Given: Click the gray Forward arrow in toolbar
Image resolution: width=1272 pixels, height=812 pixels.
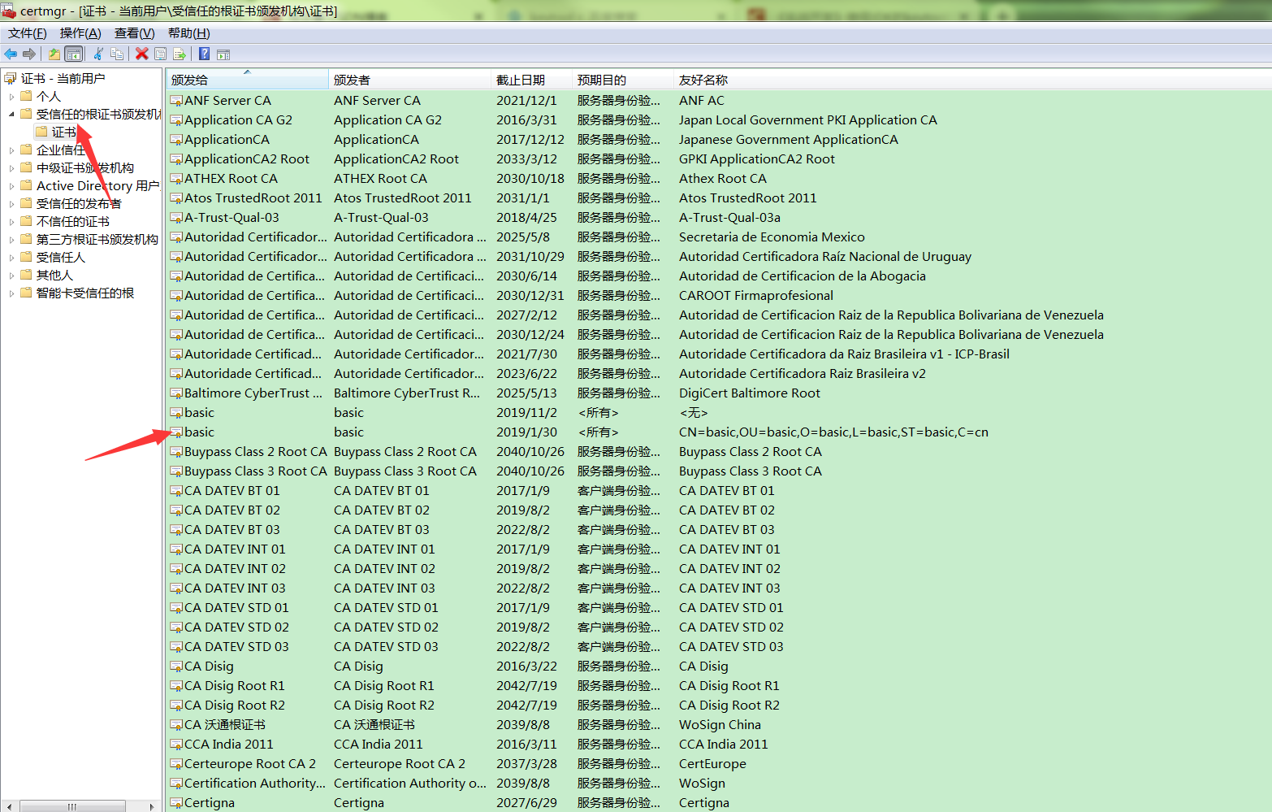Looking at the screenshot, I should pos(29,54).
